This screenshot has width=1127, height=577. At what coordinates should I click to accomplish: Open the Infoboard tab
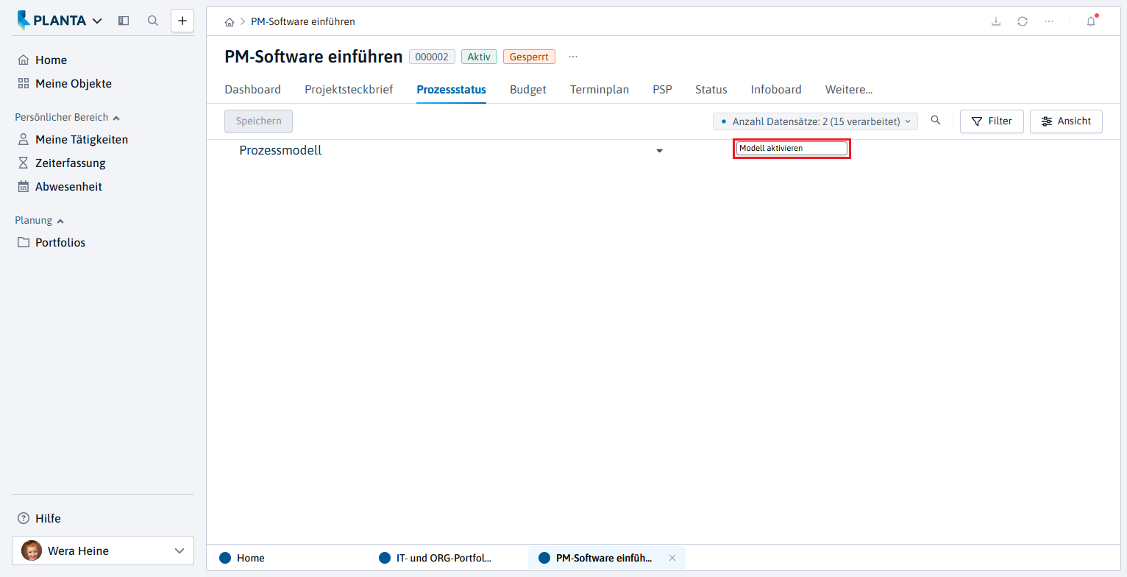(776, 90)
